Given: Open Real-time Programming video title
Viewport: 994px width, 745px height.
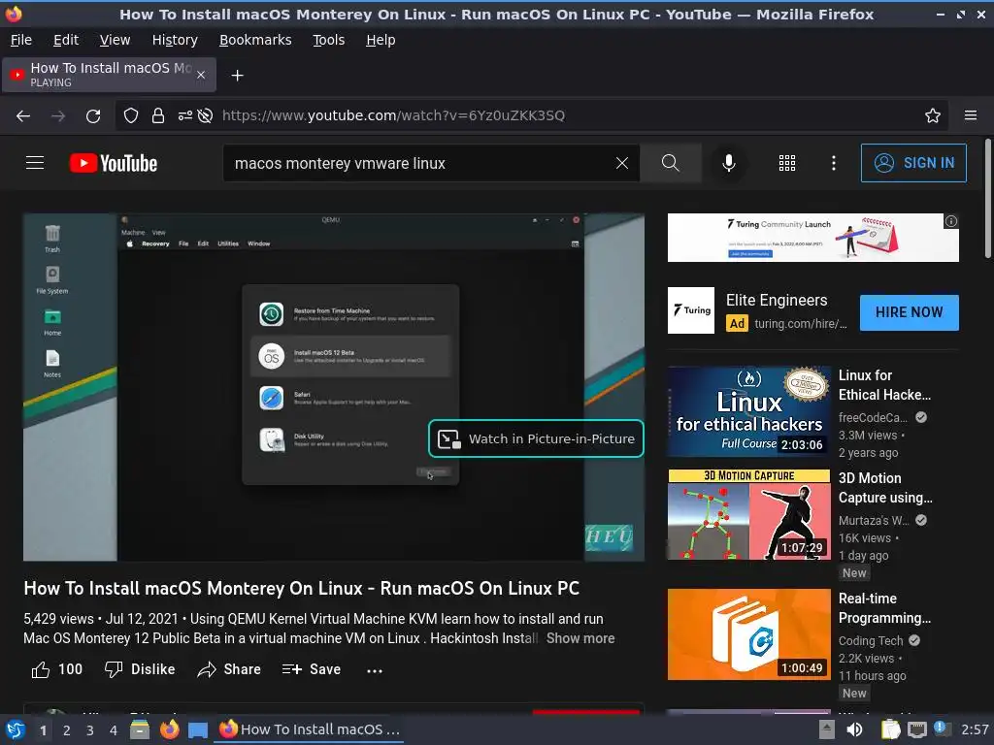Looking at the screenshot, I should [x=884, y=608].
